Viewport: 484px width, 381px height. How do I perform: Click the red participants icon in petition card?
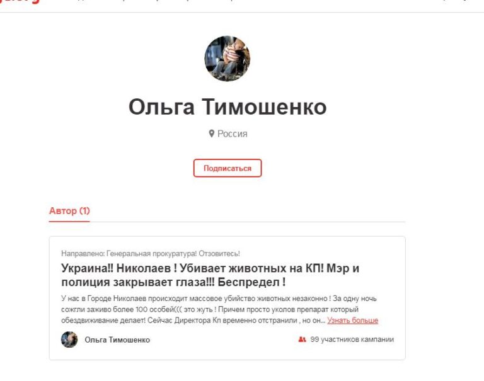(x=302, y=339)
